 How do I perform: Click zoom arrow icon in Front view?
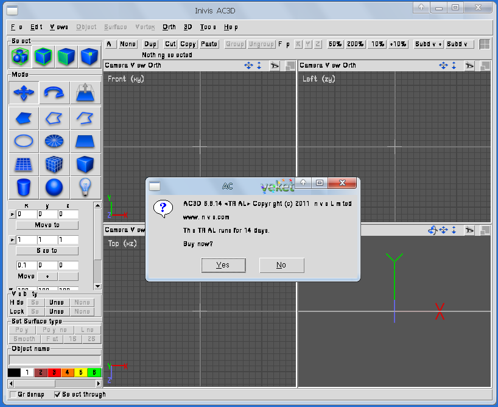point(259,66)
